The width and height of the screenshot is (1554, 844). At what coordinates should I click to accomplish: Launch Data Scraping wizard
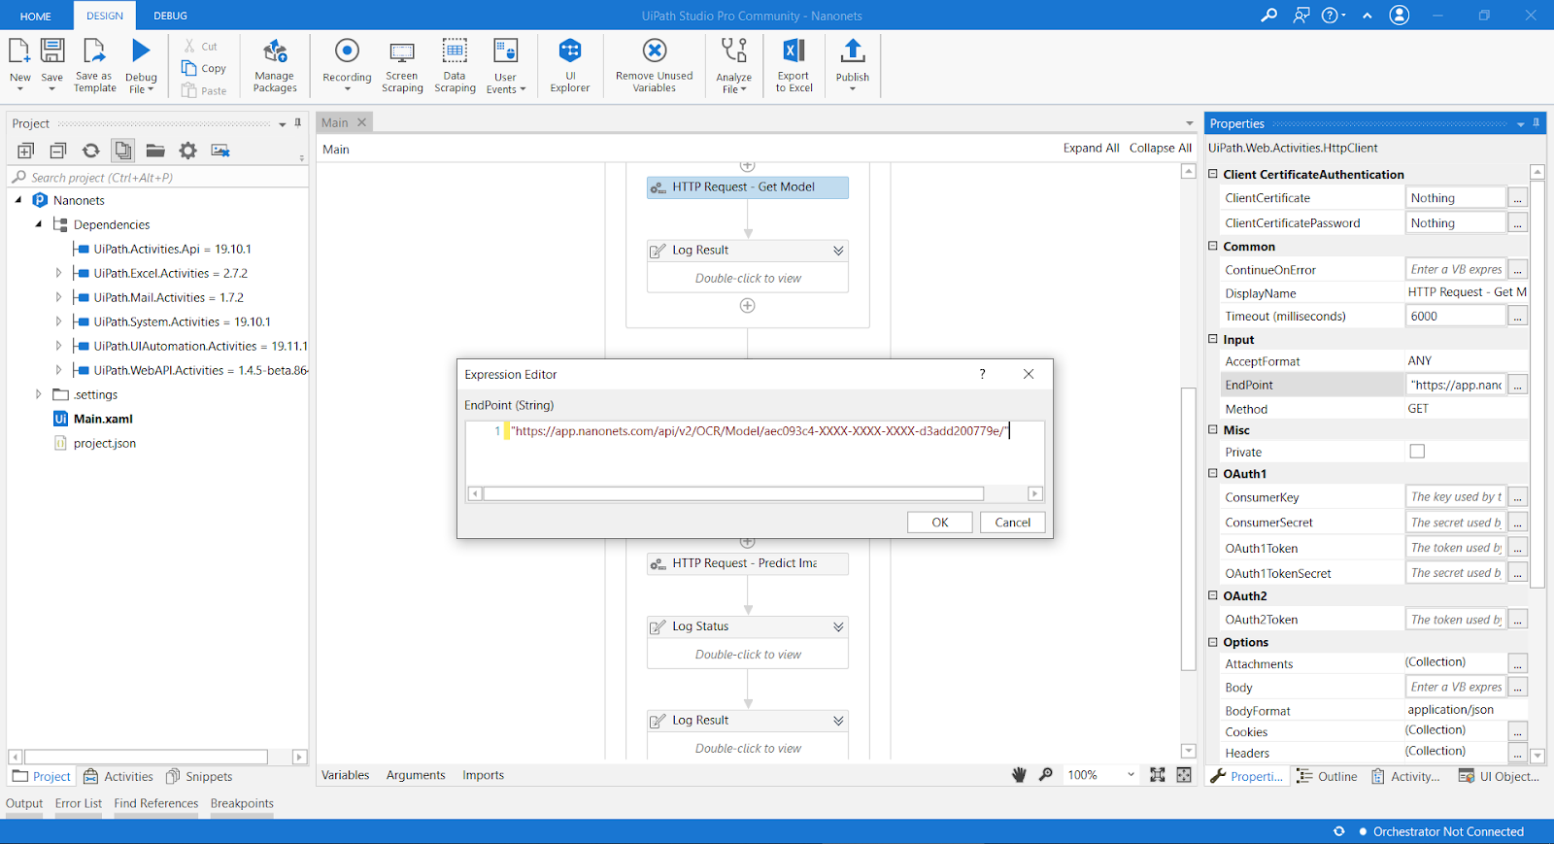[x=455, y=66]
